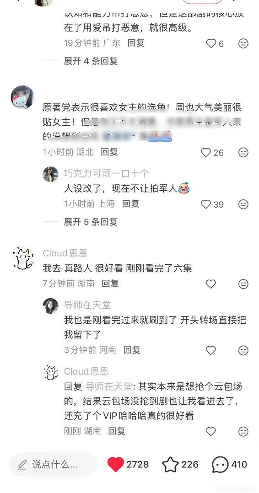The height and width of the screenshot is (493, 259).
Task: Focus the 说点什么 comment input field
Action: [54, 464]
